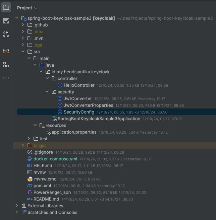Select PowerRanger.json file name

(x=52, y=192)
